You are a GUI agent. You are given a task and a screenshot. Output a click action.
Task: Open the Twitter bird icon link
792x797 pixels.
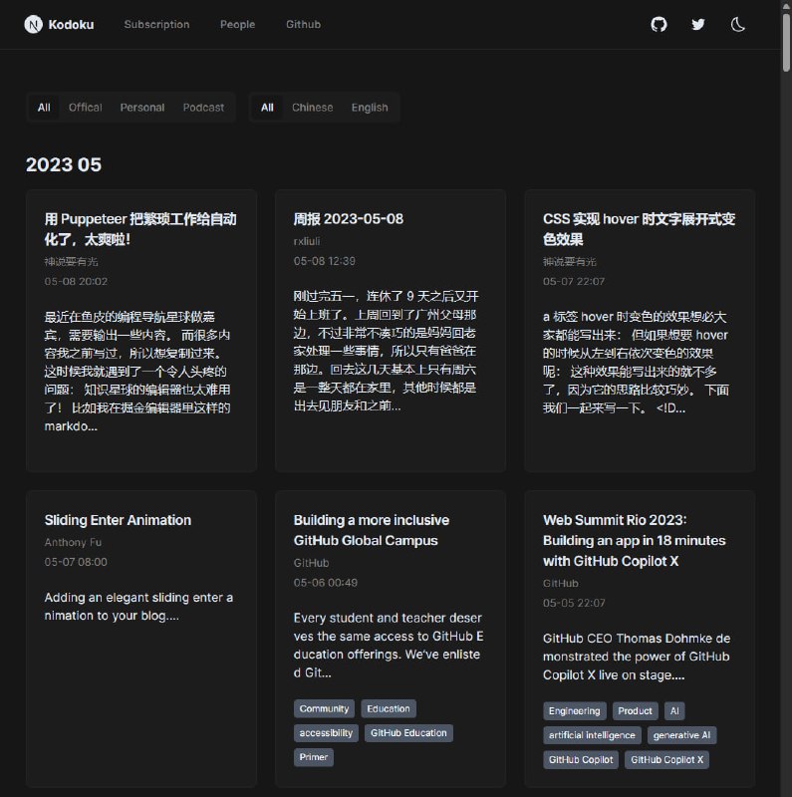(698, 24)
